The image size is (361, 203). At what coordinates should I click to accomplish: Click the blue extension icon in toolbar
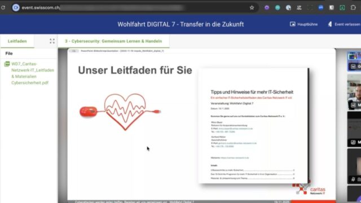[x=321, y=7]
